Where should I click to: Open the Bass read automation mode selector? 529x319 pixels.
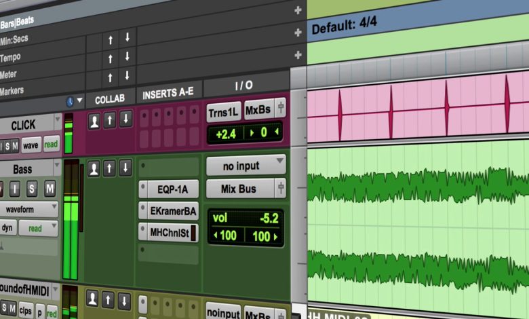(x=38, y=228)
